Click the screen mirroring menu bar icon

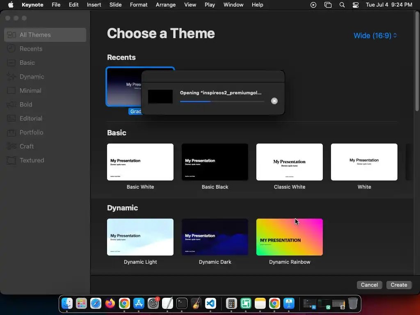[x=328, y=5]
